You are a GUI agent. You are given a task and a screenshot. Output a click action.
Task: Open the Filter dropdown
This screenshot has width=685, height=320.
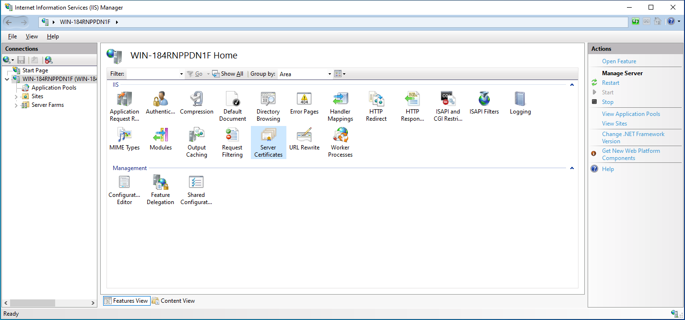click(x=181, y=74)
